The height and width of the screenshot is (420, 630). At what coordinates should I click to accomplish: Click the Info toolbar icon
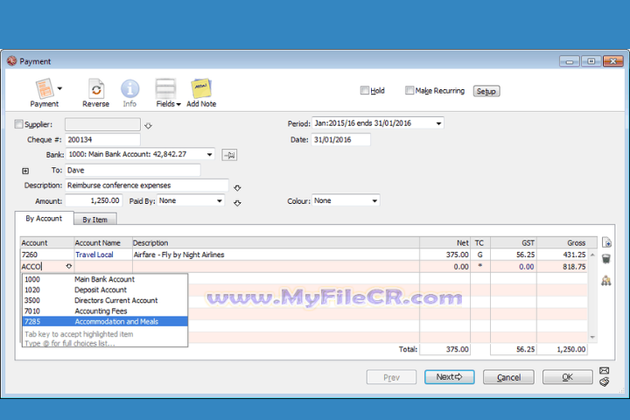(129, 93)
